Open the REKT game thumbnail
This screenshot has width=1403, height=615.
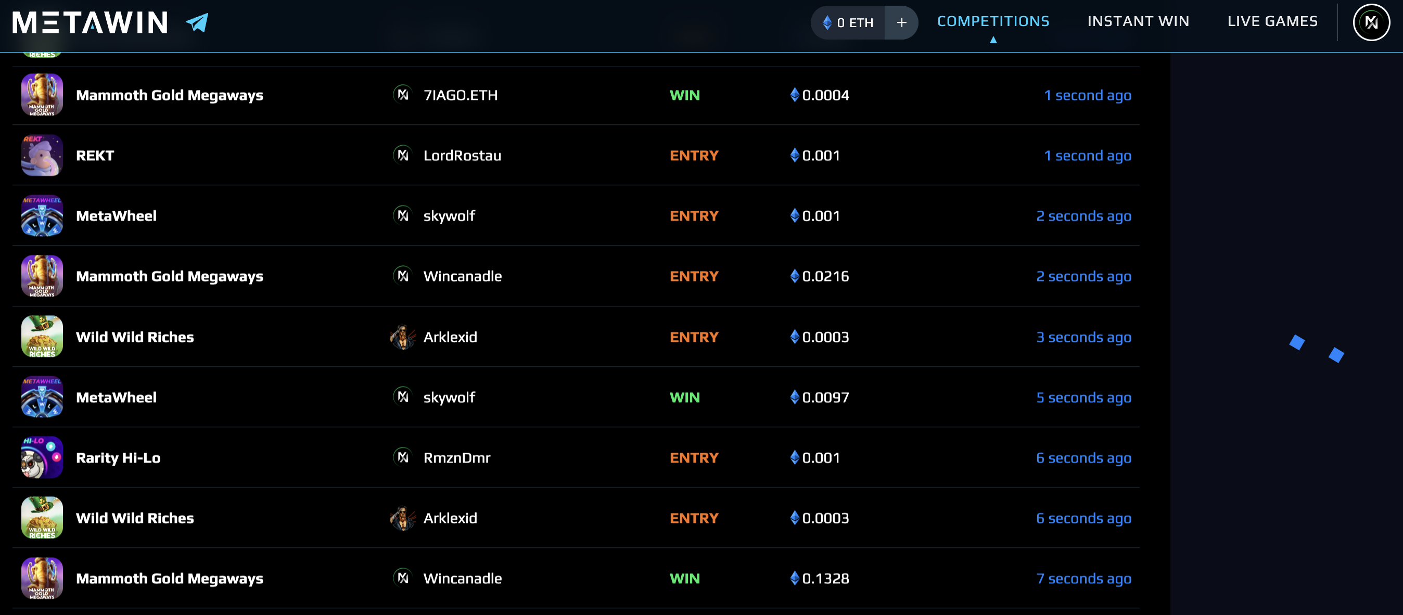pos(42,155)
